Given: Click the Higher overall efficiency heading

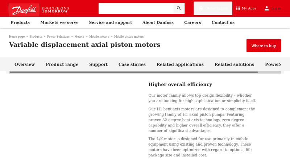Looking at the screenshot, I should [180, 84].
